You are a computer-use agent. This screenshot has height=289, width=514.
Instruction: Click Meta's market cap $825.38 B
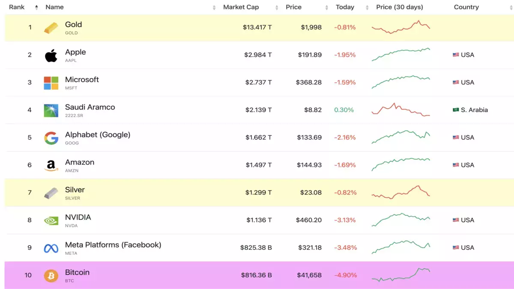pyautogui.click(x=256, y=247)
